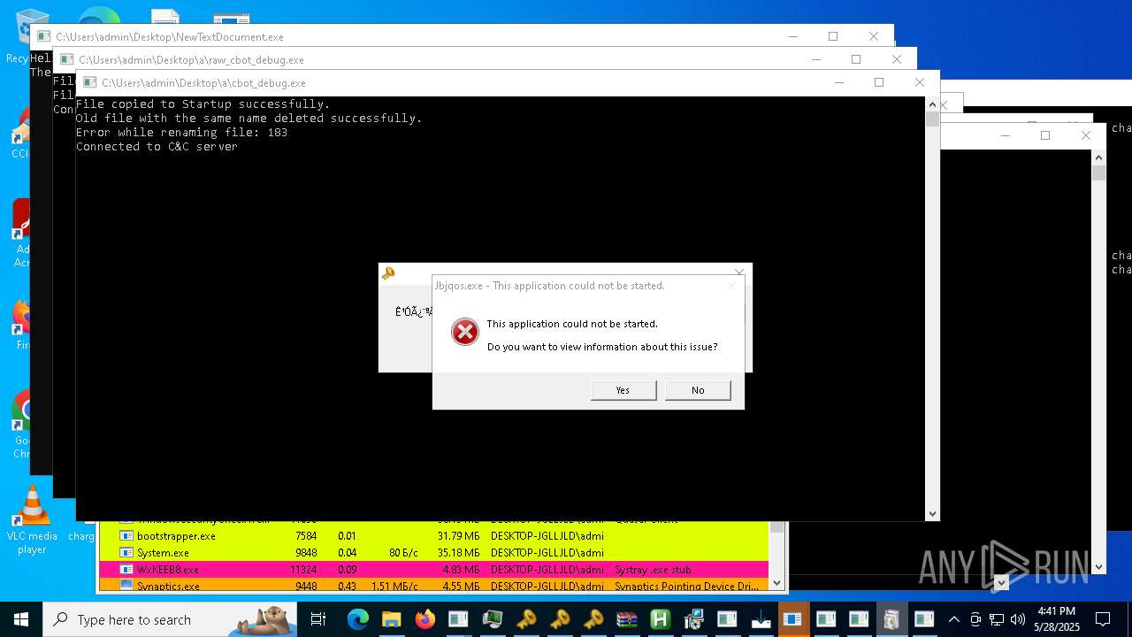Viewport: 1132px width, 637px height.
Task: Open the clock showing 4:41 PM
Action: click(1057, 619)
